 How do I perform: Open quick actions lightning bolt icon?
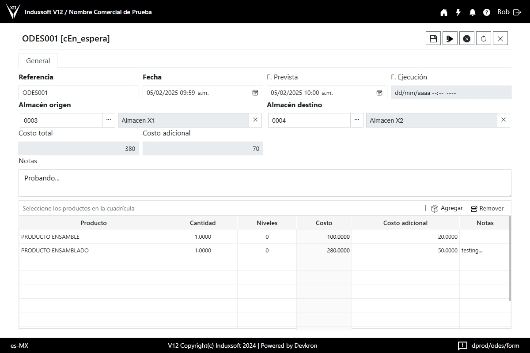458,12
